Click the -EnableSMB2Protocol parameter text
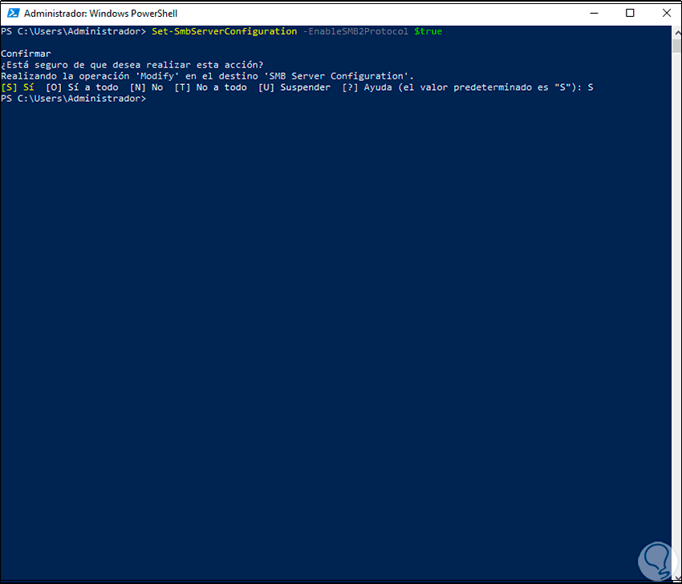 355,31
